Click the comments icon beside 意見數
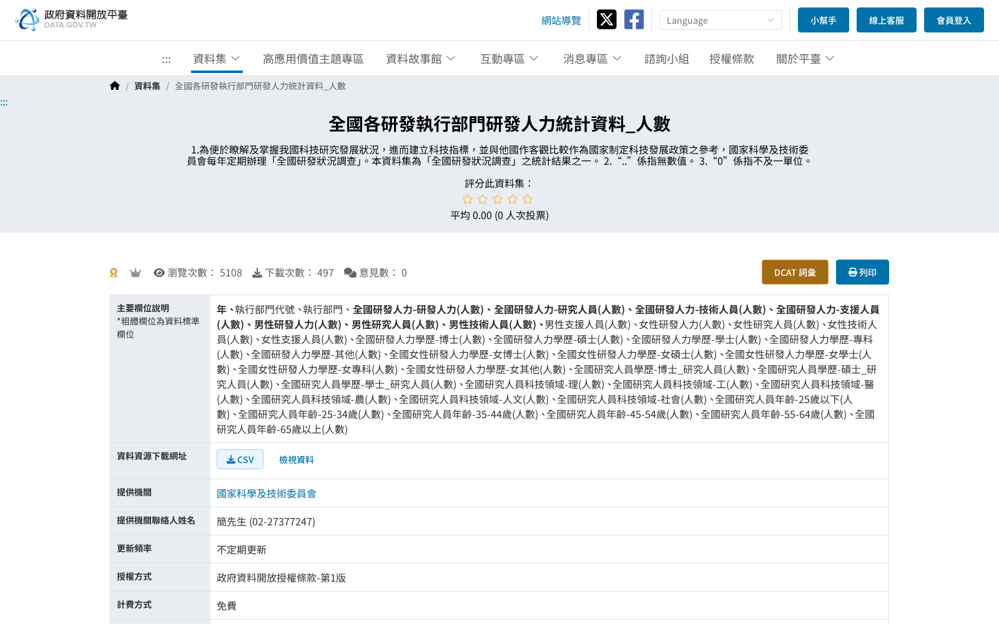Screen dimensions: 999x624 point(350,273)
